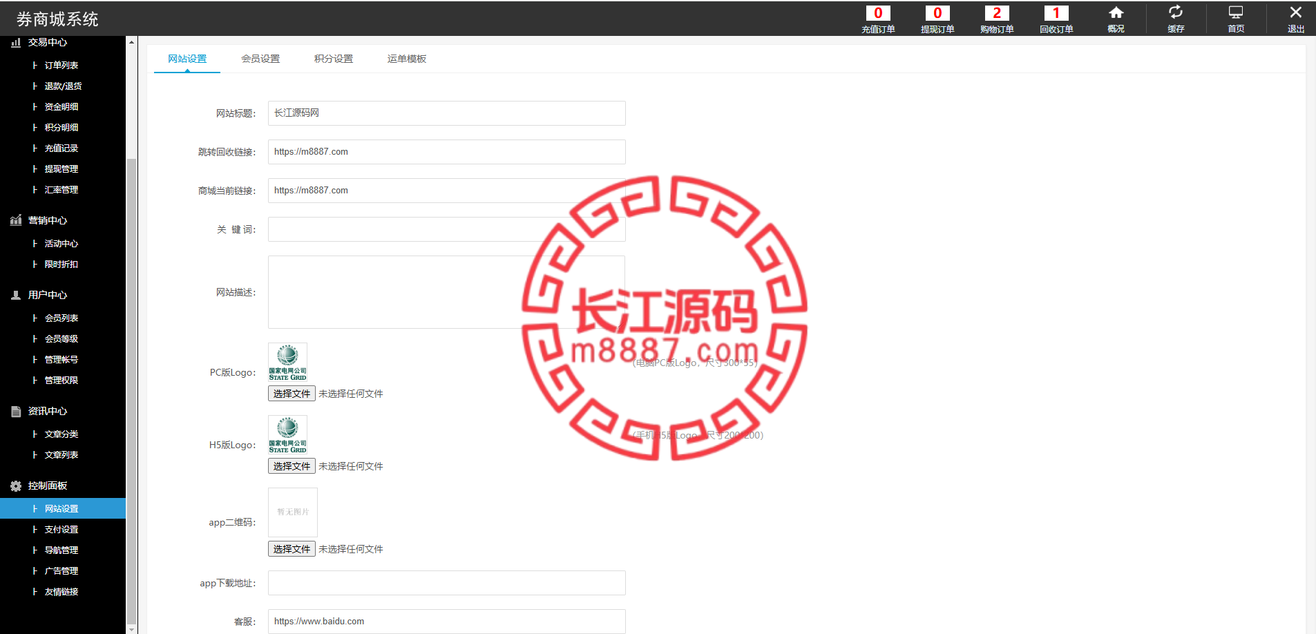The height and width of the screenshot is (634, 1316).
Task: Focus the 客服 URL input field
Action: point(446,622)
